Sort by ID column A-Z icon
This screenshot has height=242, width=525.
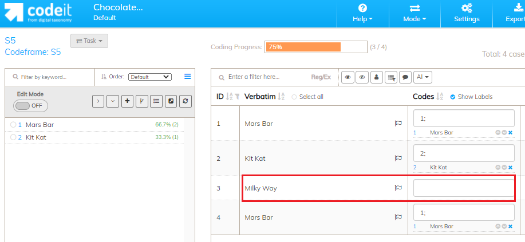coord(229,97)
